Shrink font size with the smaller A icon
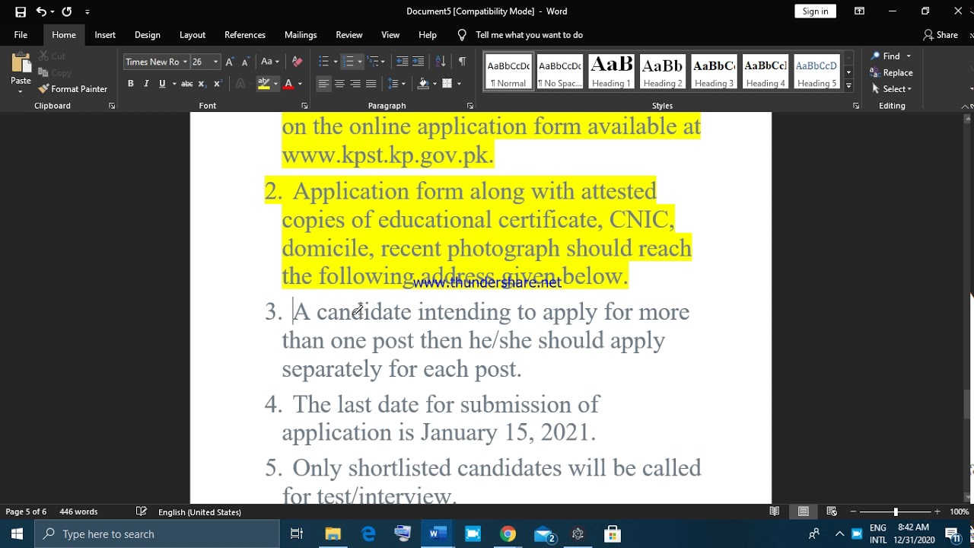 click(245, 62)
